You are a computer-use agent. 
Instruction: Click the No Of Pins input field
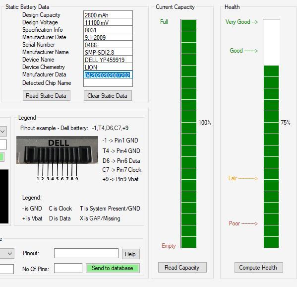(x=68, y=268)
